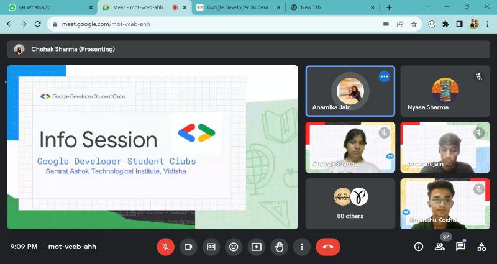Click camera permission icon in address bar

tap(386, 24)
